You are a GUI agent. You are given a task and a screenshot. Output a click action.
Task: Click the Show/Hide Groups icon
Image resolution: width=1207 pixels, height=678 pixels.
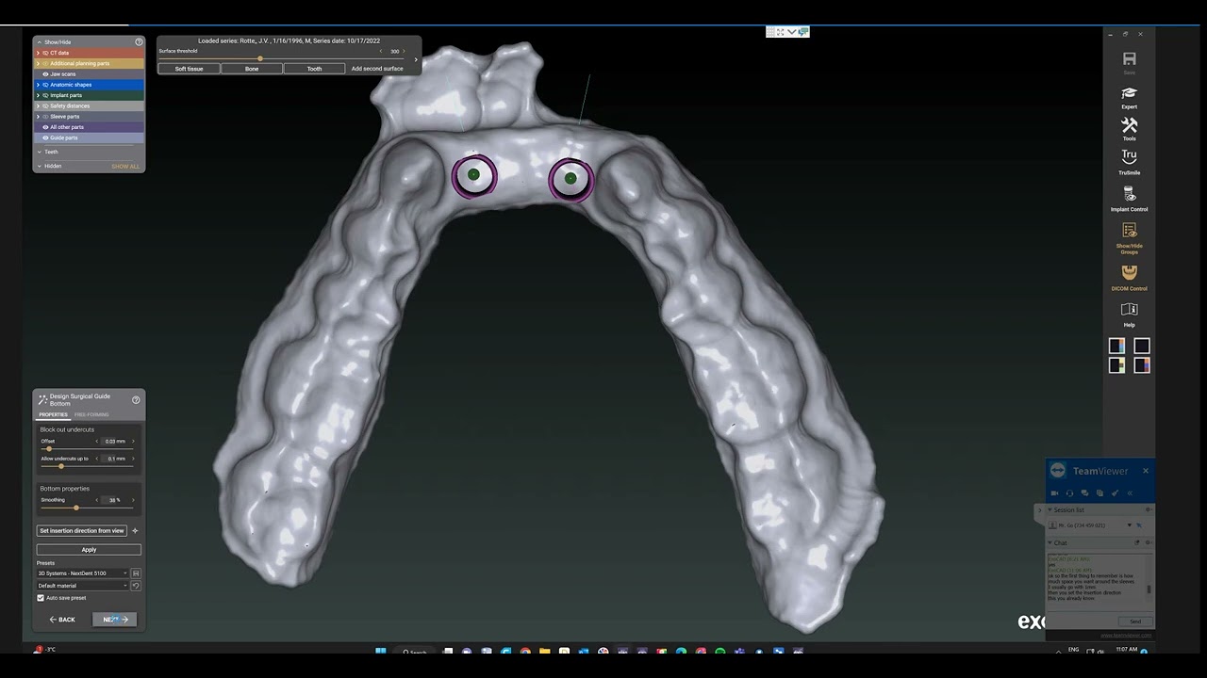(1129, 231)
